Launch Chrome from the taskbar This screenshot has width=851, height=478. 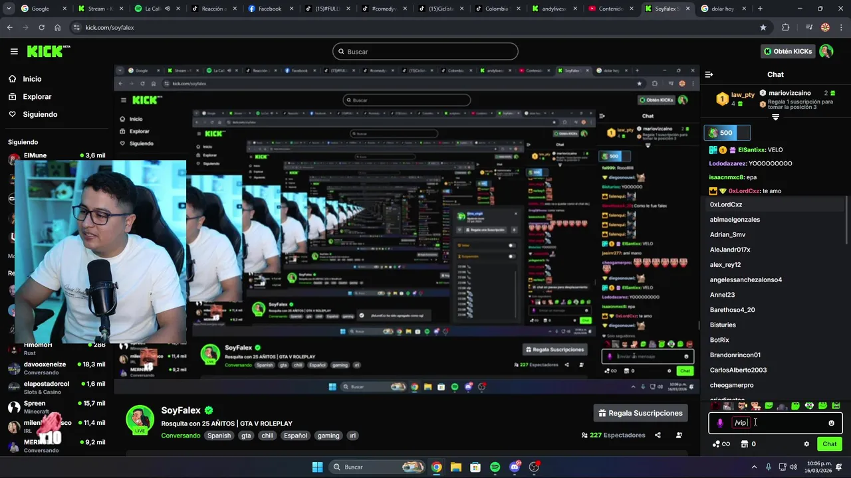coord(436,467)
